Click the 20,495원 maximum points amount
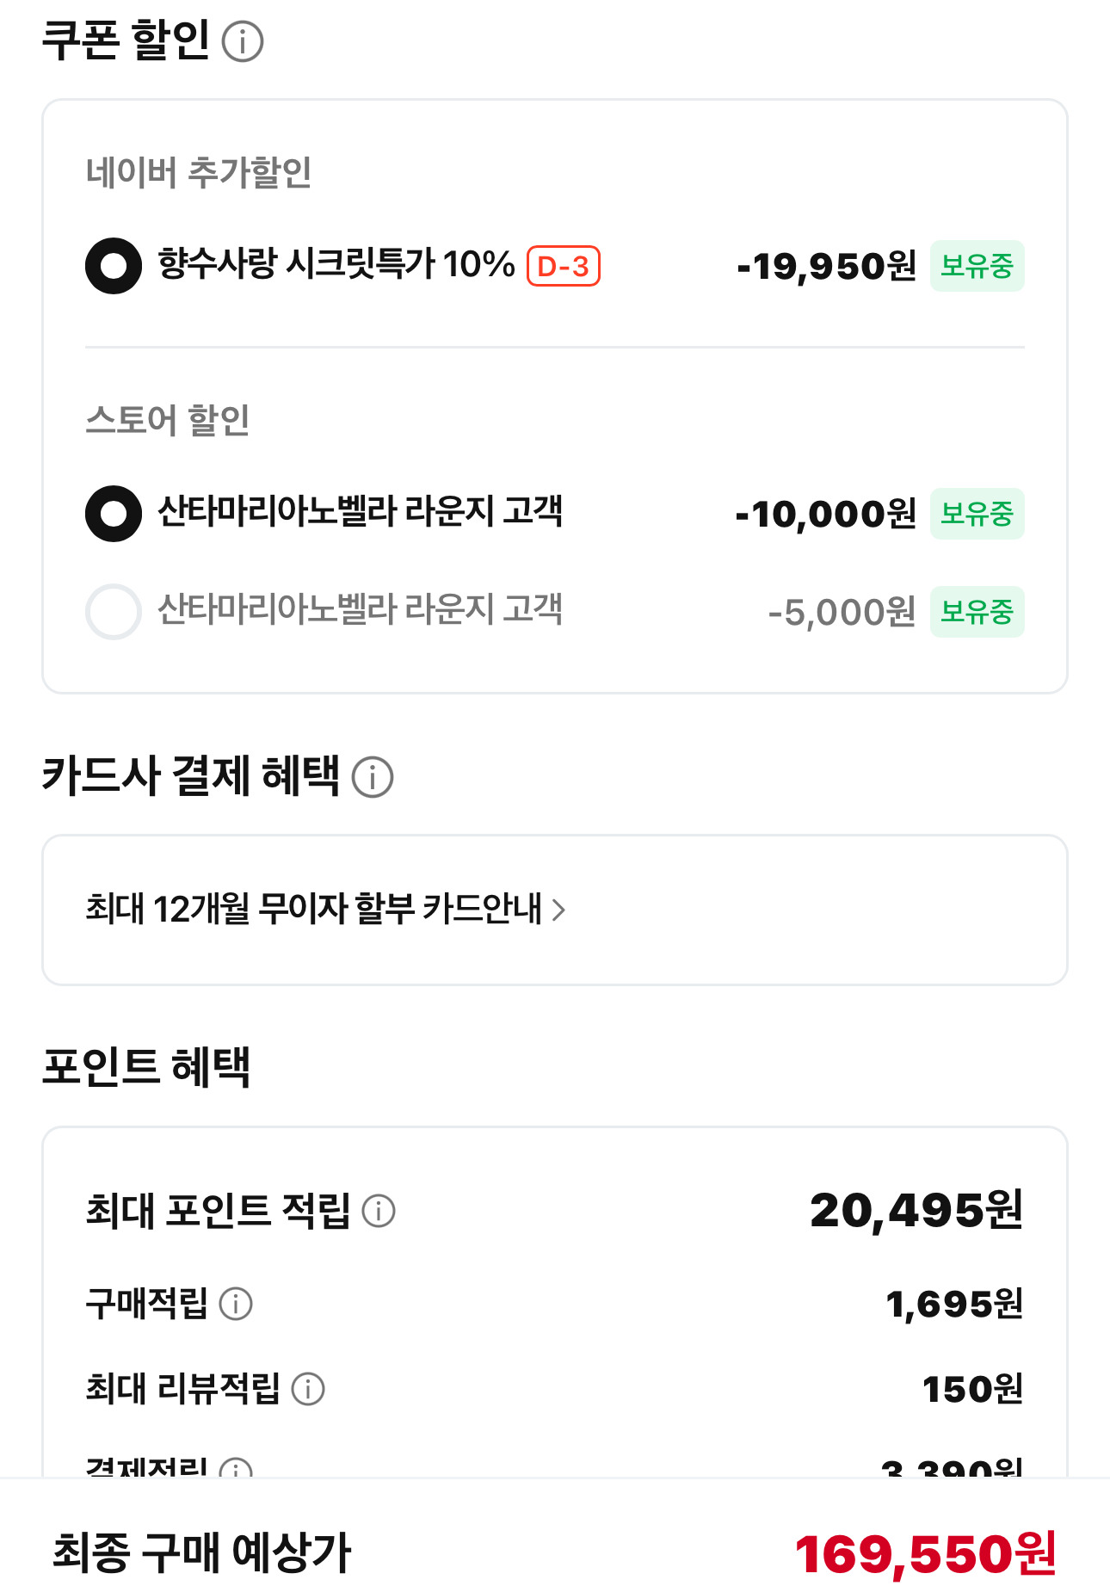The image size is (1110, 1592). coord(916,1211)
